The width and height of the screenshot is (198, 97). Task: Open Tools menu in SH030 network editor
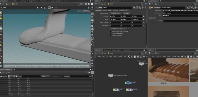[x=115, y=57]
